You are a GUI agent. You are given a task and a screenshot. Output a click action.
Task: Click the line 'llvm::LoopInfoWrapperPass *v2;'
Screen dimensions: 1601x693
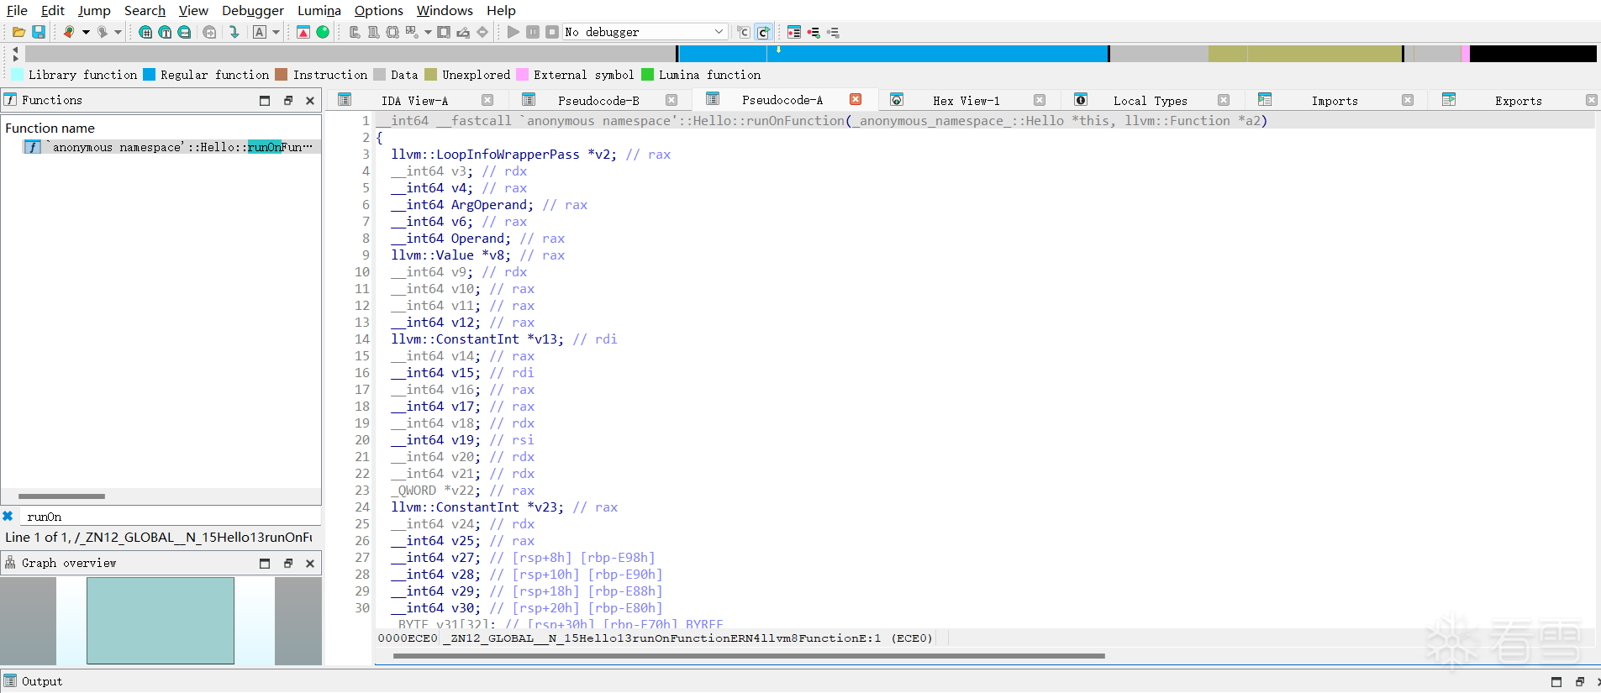[503, 155]
